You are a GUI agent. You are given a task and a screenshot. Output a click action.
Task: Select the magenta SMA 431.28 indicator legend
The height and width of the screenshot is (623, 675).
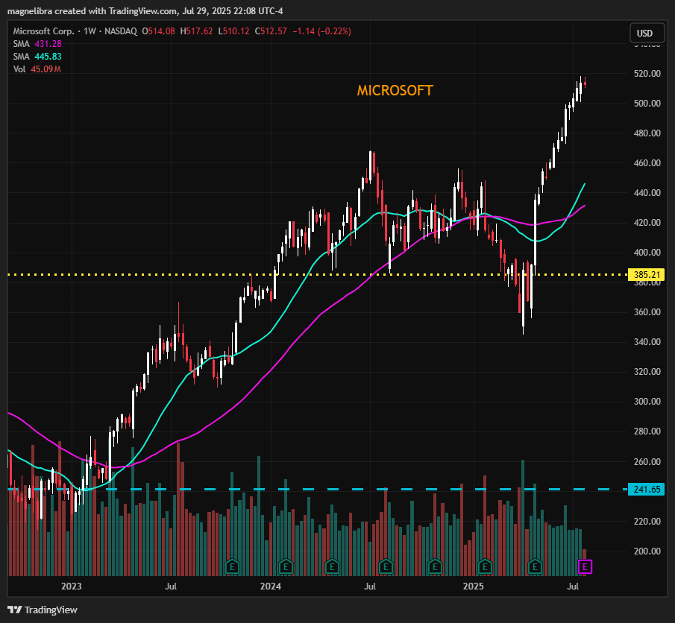click(37, 44)
